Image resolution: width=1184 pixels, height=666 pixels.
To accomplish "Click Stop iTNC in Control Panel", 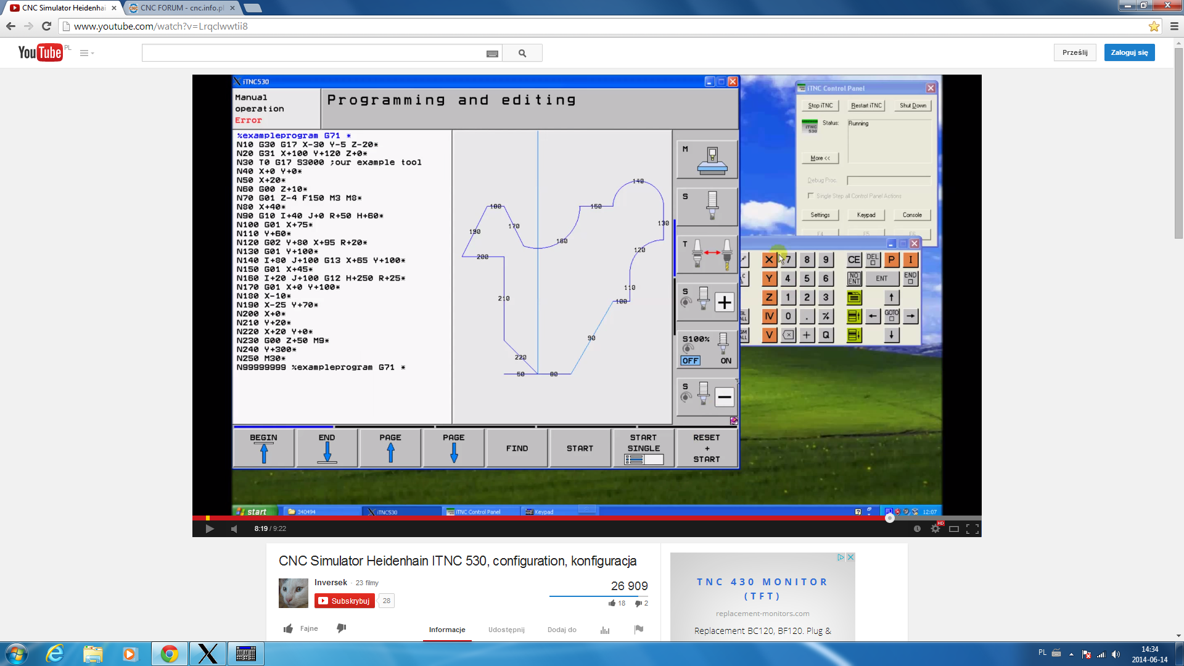I will pos(820,105).
